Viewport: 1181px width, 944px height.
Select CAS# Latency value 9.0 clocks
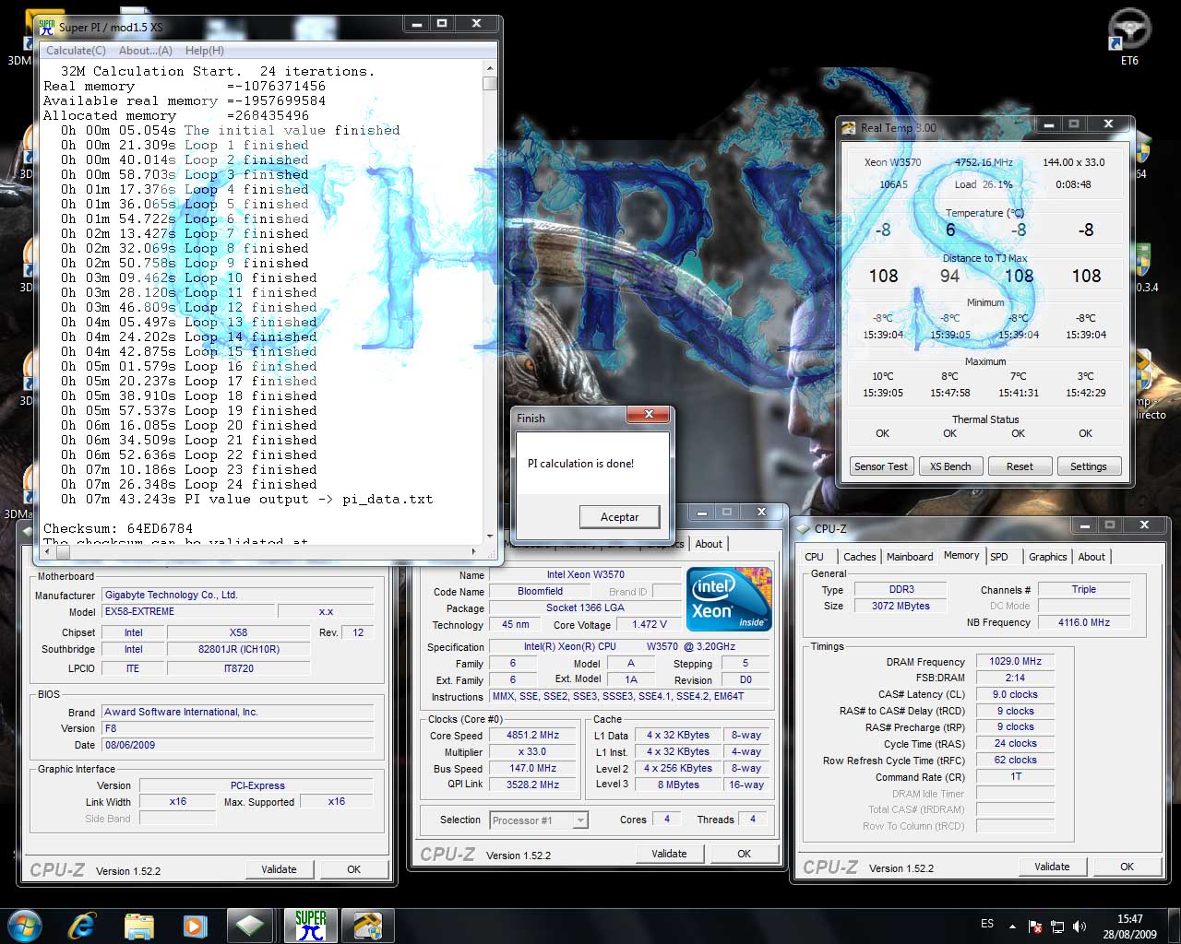pos(1015,694)
